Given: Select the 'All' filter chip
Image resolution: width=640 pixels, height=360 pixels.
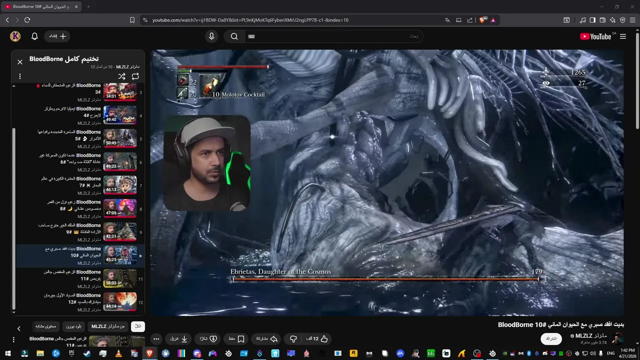Looking at the screenshot, I should click(x=138, y=326).
